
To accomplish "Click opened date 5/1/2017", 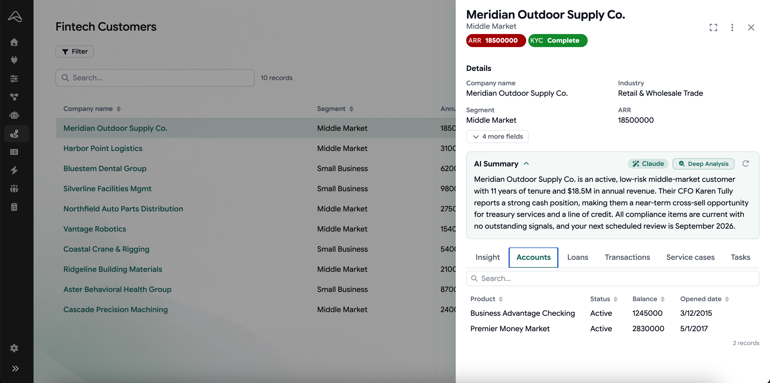I will [x=694, y=329].
